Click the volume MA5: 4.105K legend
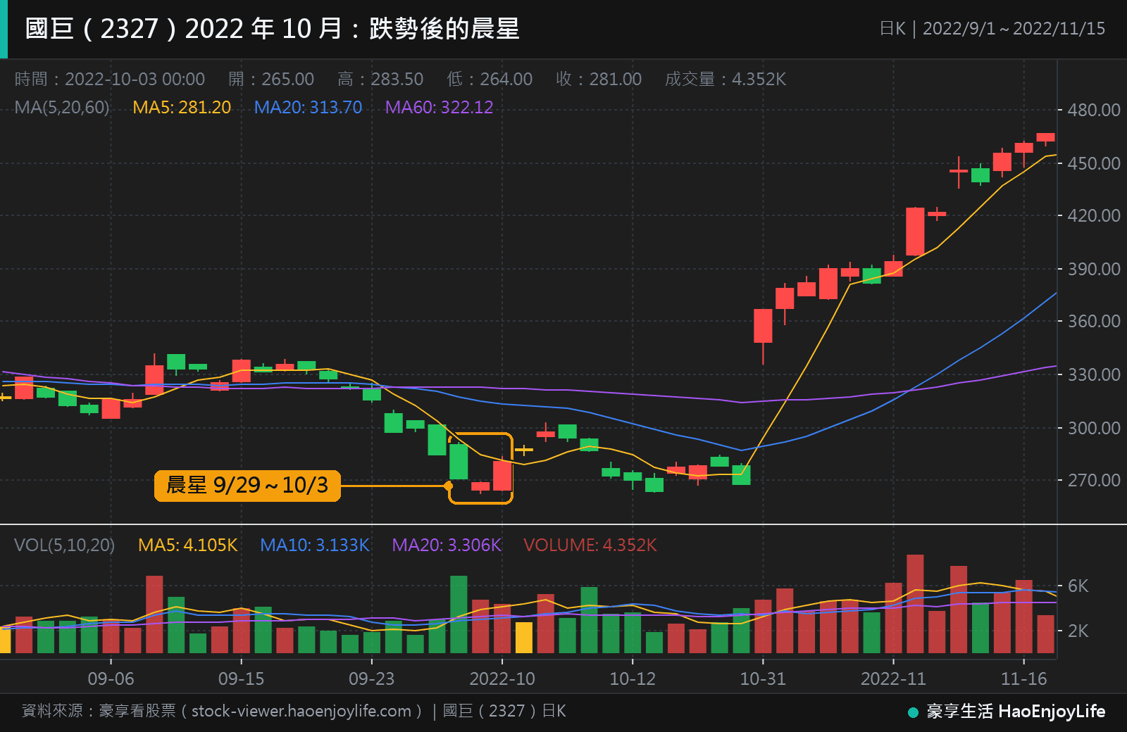The width and height of the screenshot is (1127, 732). pos(188,545)
